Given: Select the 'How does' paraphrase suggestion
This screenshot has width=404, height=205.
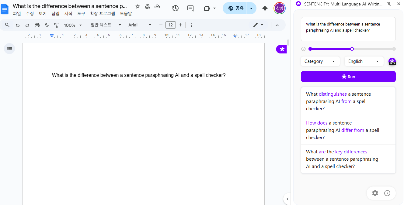Looking at the screenshot, I should point(348,130).
